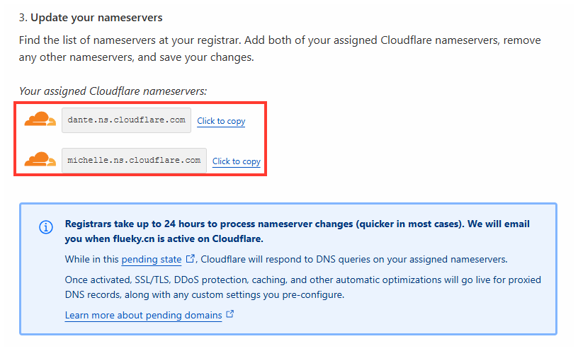Click the step number "3." before the heading

(23, 16)
